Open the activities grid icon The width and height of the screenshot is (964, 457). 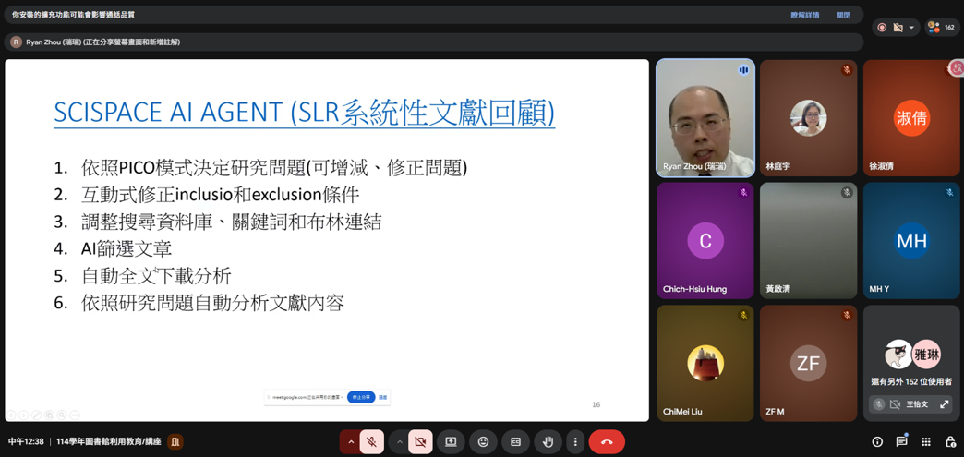tap(926, 441)
